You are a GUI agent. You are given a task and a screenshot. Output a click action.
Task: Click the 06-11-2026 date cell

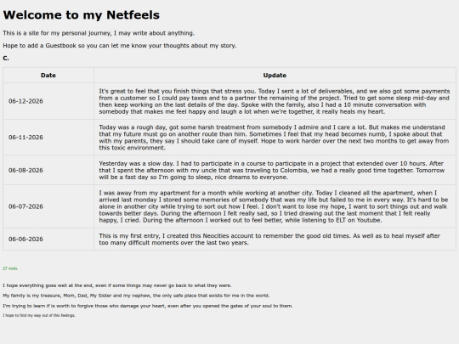tap(48, 138)
